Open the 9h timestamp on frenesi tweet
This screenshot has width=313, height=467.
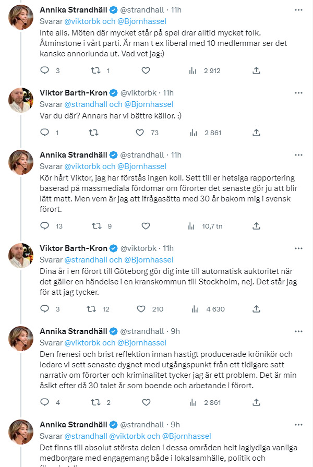[x=176, y=331]
